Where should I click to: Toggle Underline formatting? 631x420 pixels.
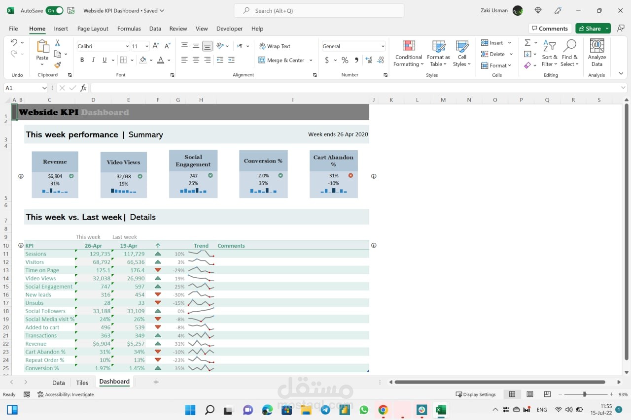(105, 60)
